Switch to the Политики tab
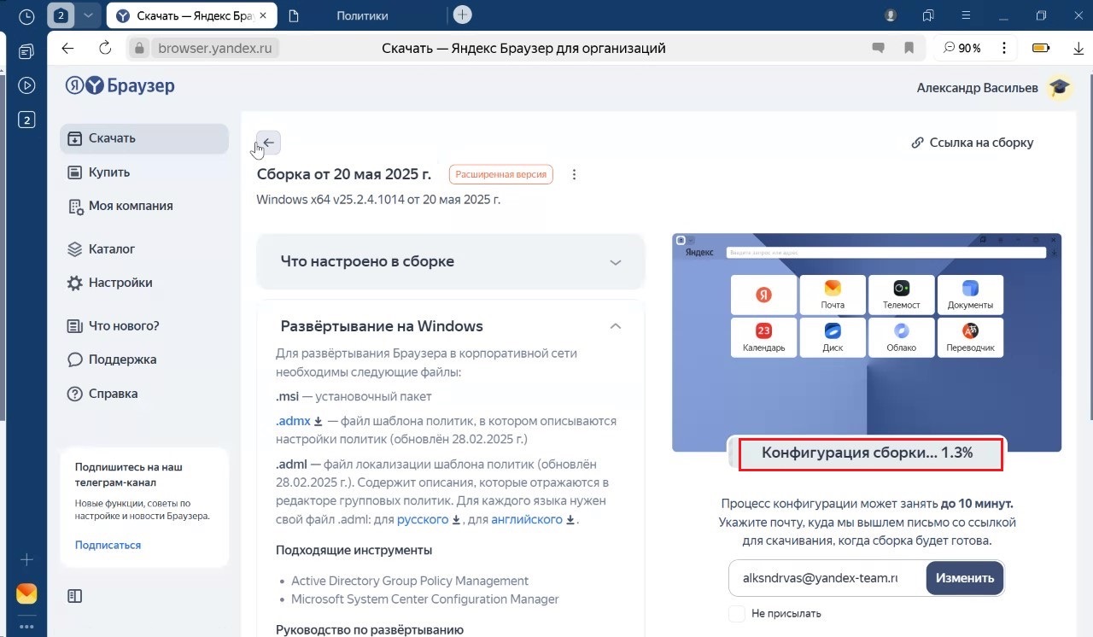The height and width of the screenshot is (637, 1093). 362,15
